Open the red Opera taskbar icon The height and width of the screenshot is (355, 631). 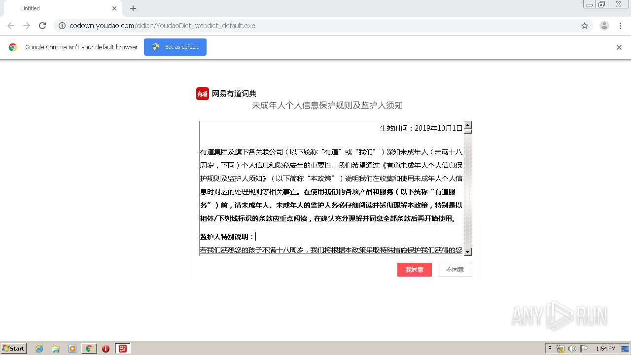pos(105,349)
